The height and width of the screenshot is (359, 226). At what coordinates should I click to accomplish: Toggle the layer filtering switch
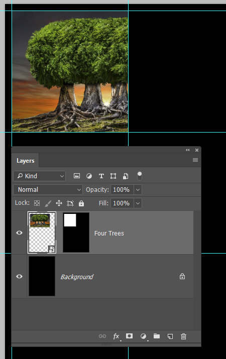tap(140, 176)
